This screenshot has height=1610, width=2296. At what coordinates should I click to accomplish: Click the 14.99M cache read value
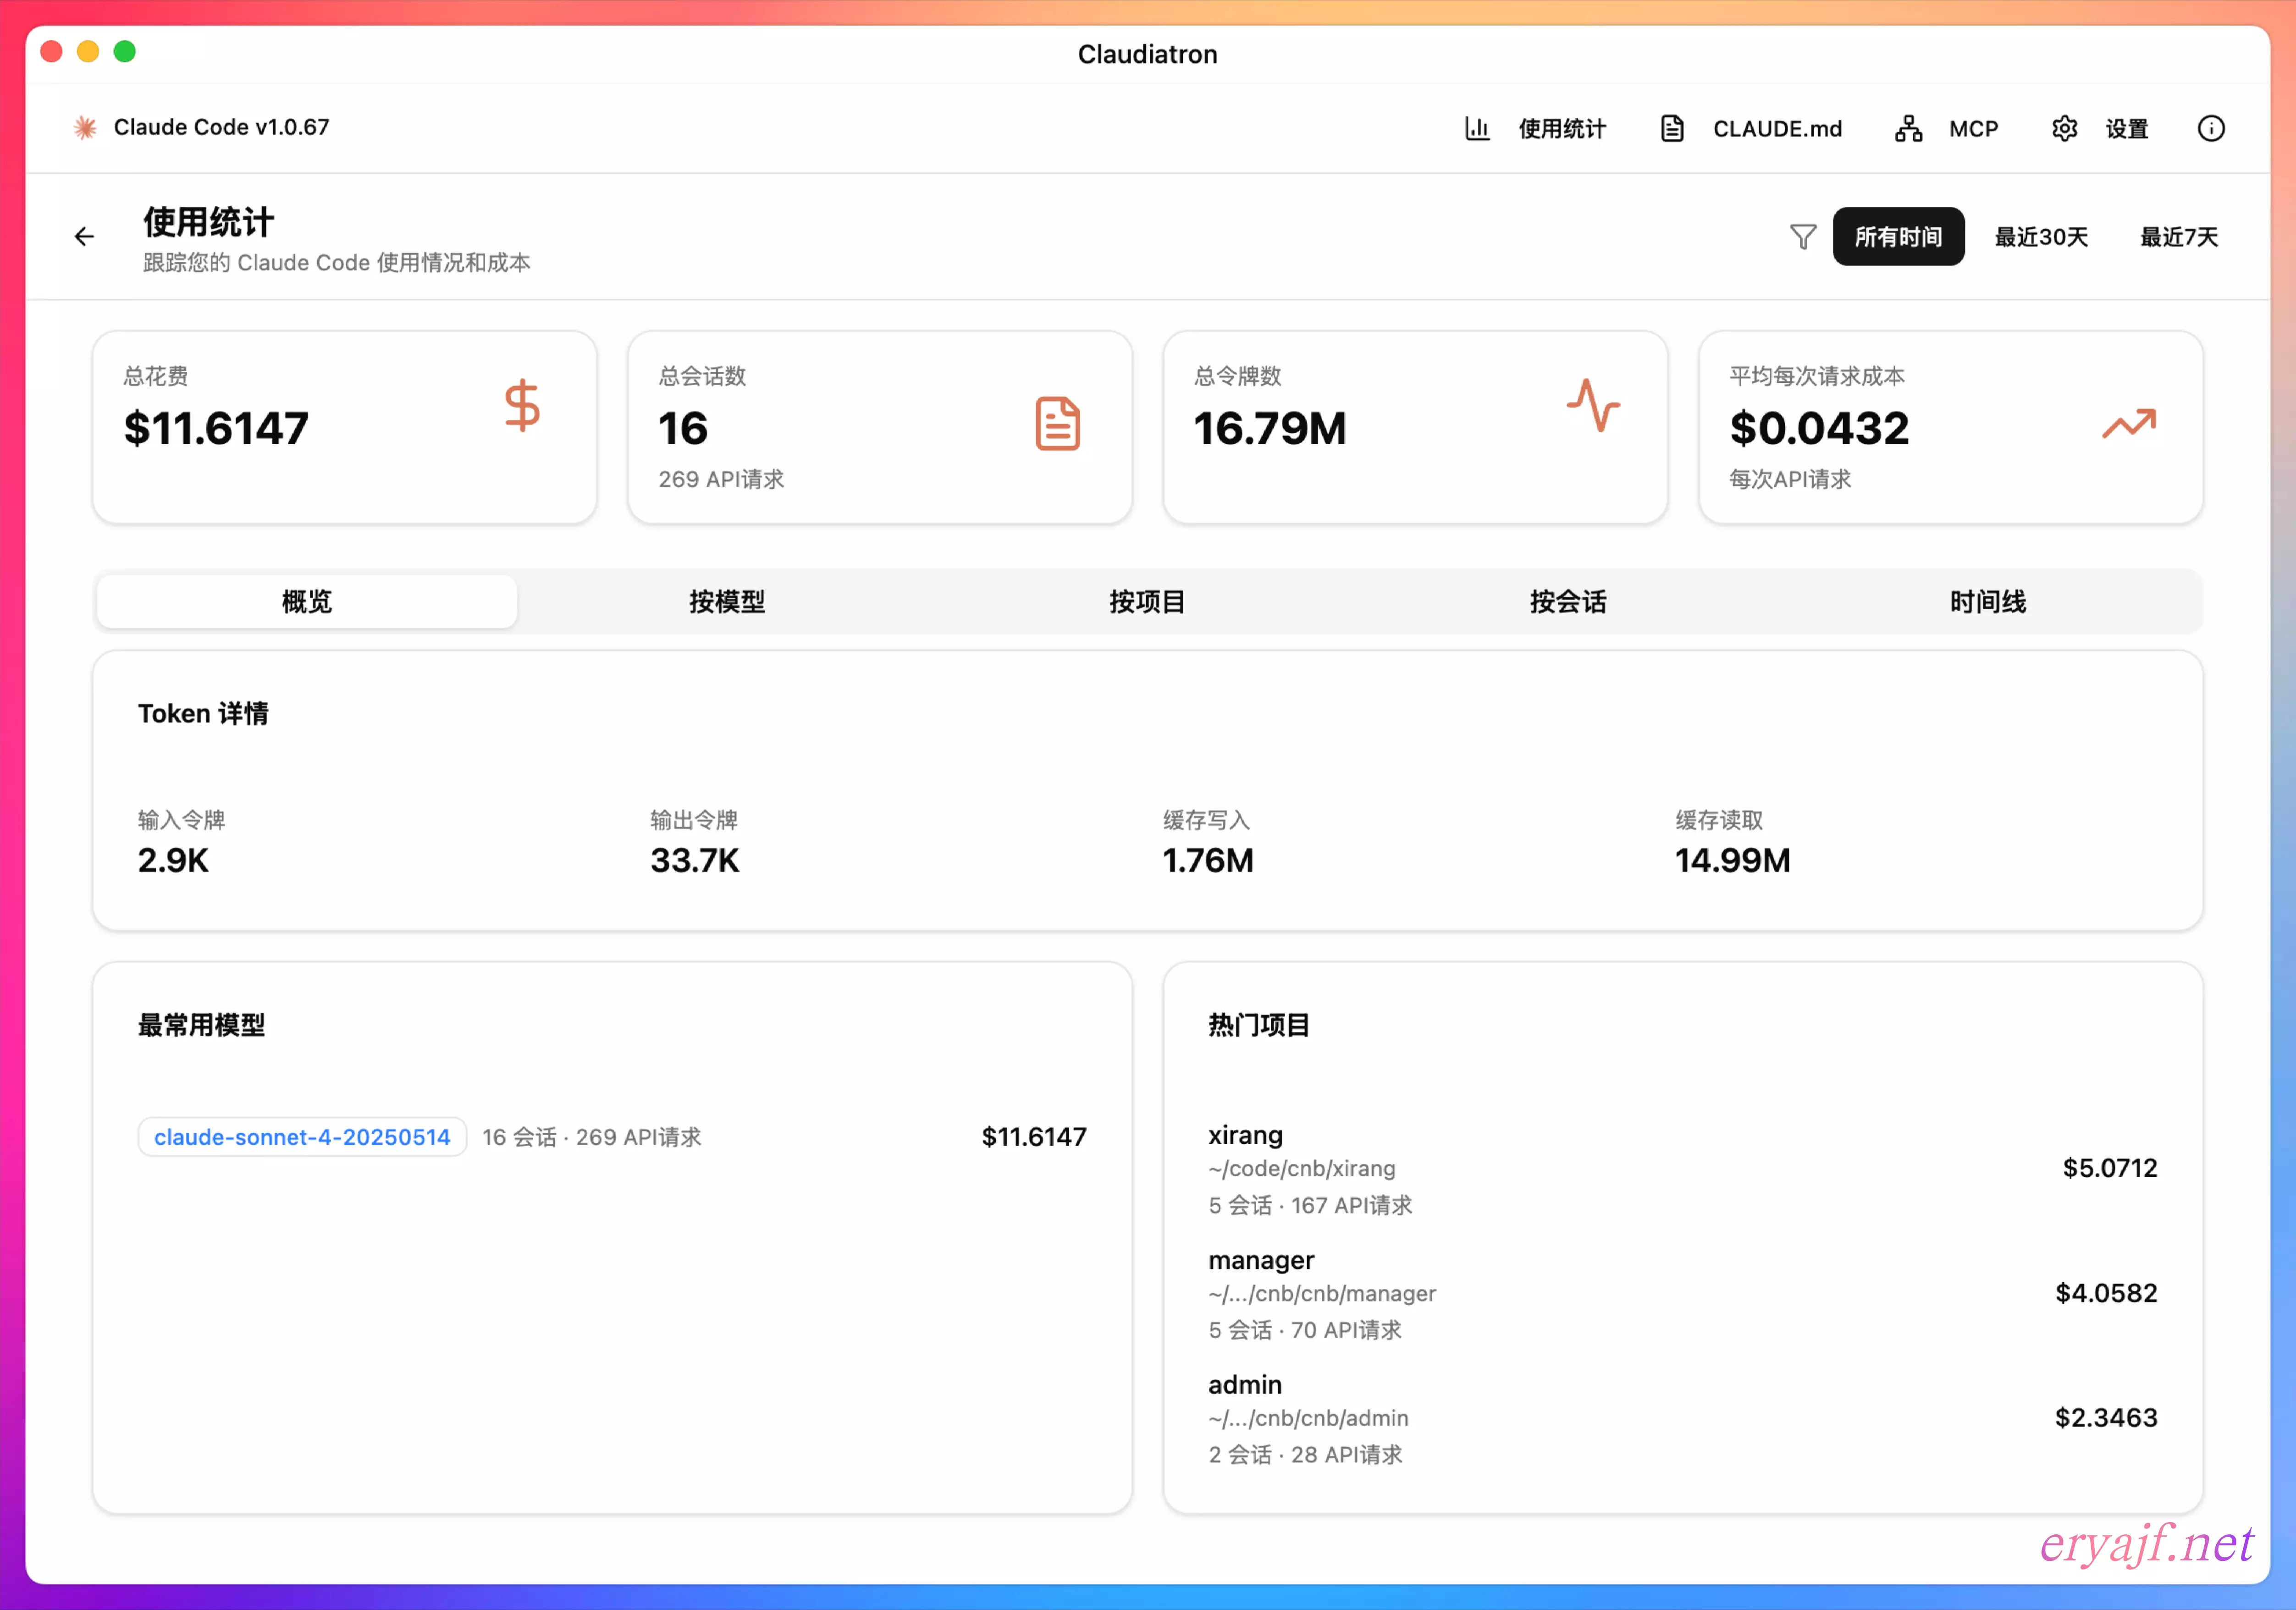point(1733,861)
